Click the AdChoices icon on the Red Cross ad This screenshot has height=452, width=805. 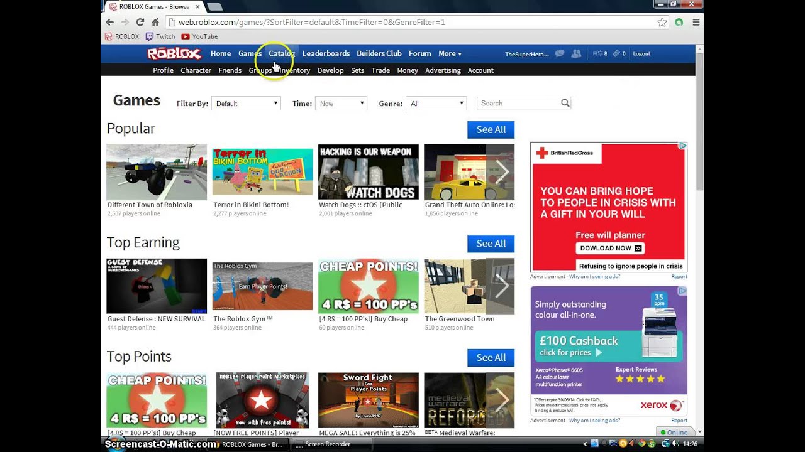683,146
